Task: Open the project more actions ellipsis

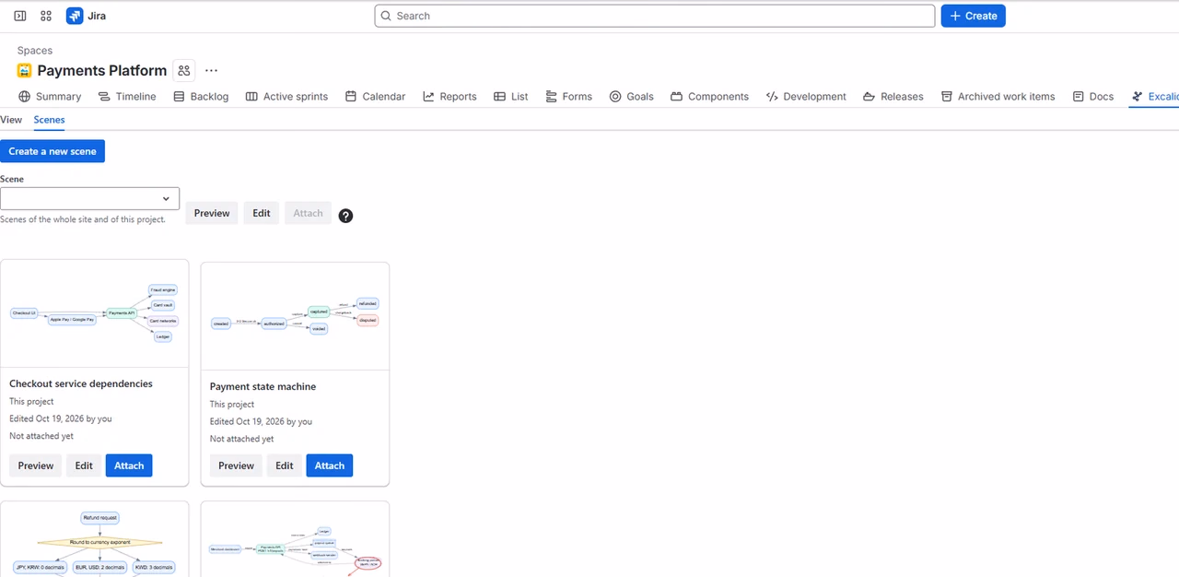Action: pyautogui.click(x=212, y=70)
